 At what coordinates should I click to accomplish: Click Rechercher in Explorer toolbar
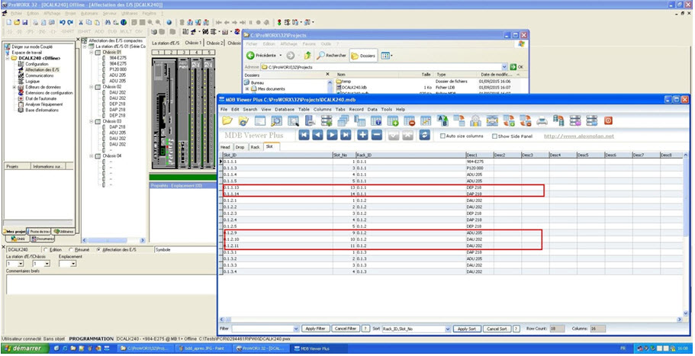pos(332,56)
